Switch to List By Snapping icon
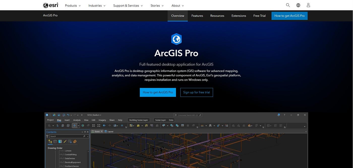 [x=70, y=141]
